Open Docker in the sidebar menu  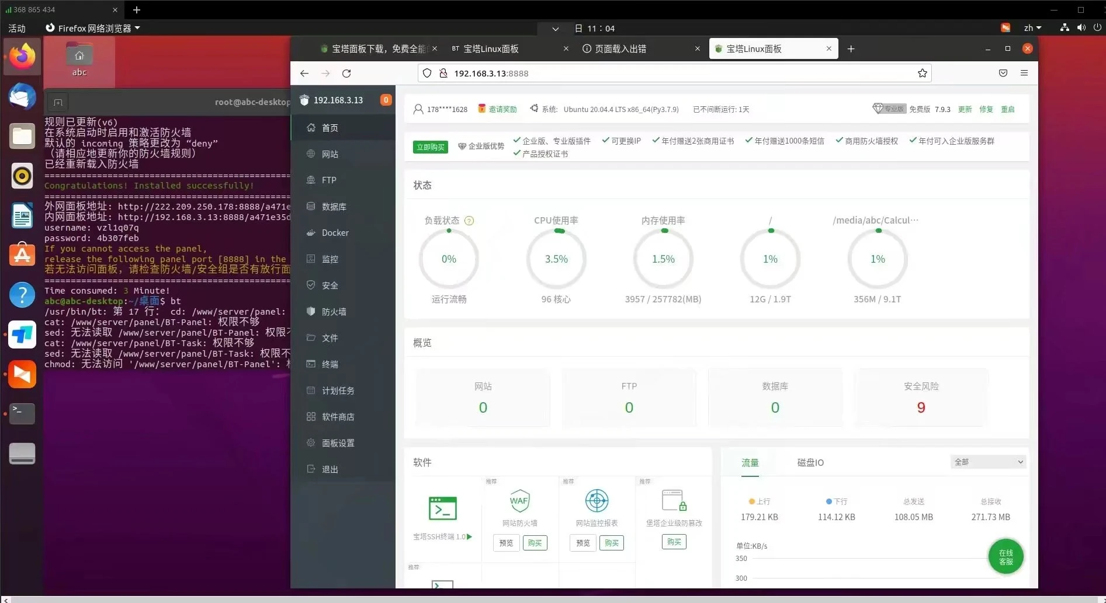(335, 232)
